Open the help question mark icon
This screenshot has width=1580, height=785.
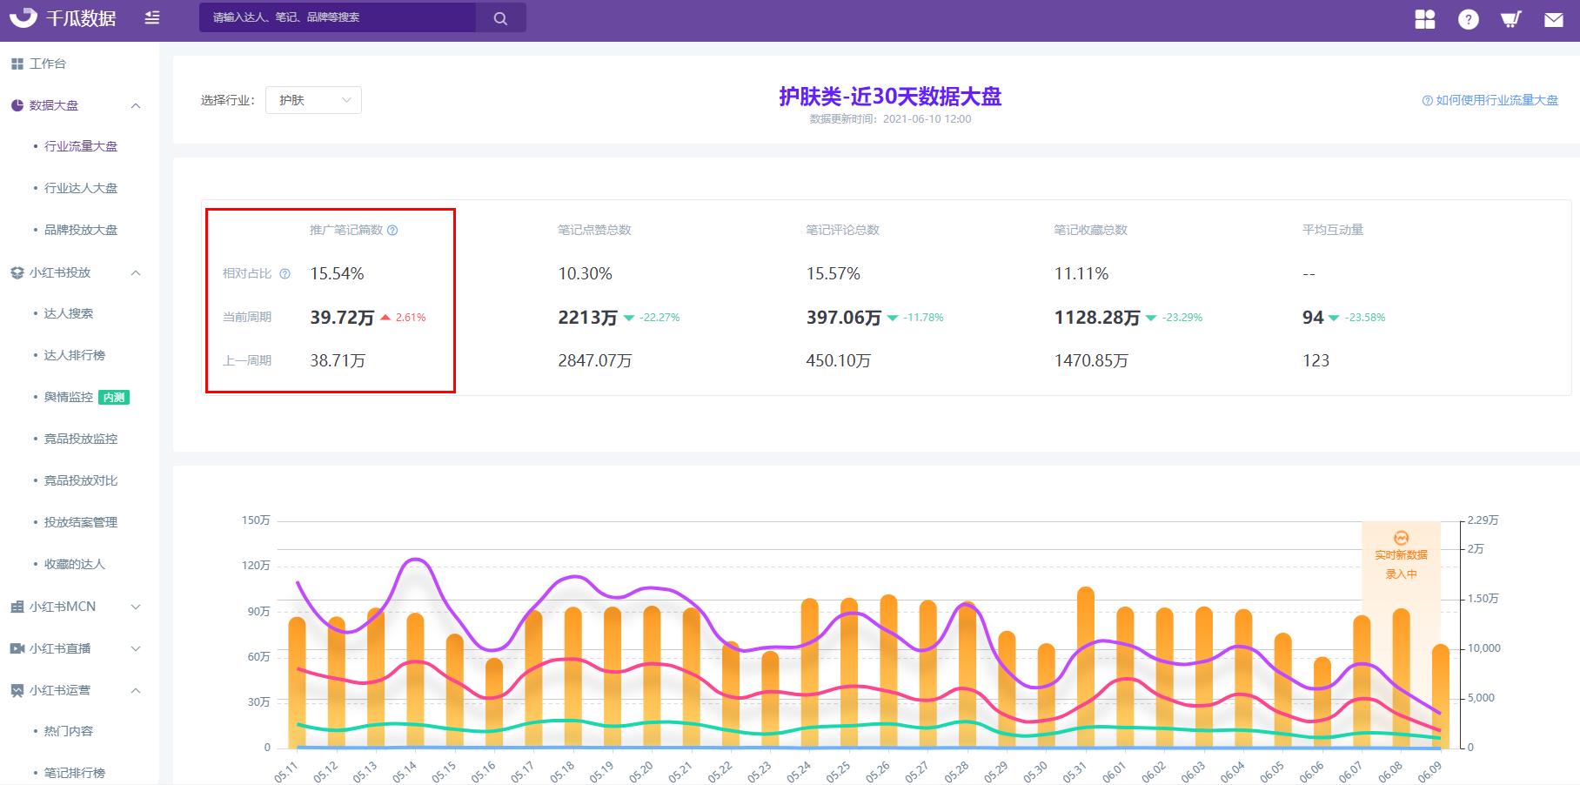[1469, 19]
